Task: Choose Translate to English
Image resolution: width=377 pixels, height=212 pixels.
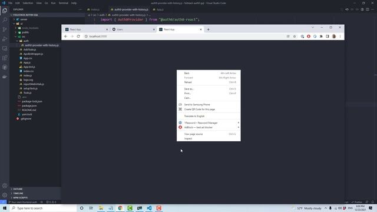Action: [x=209, y=116]
